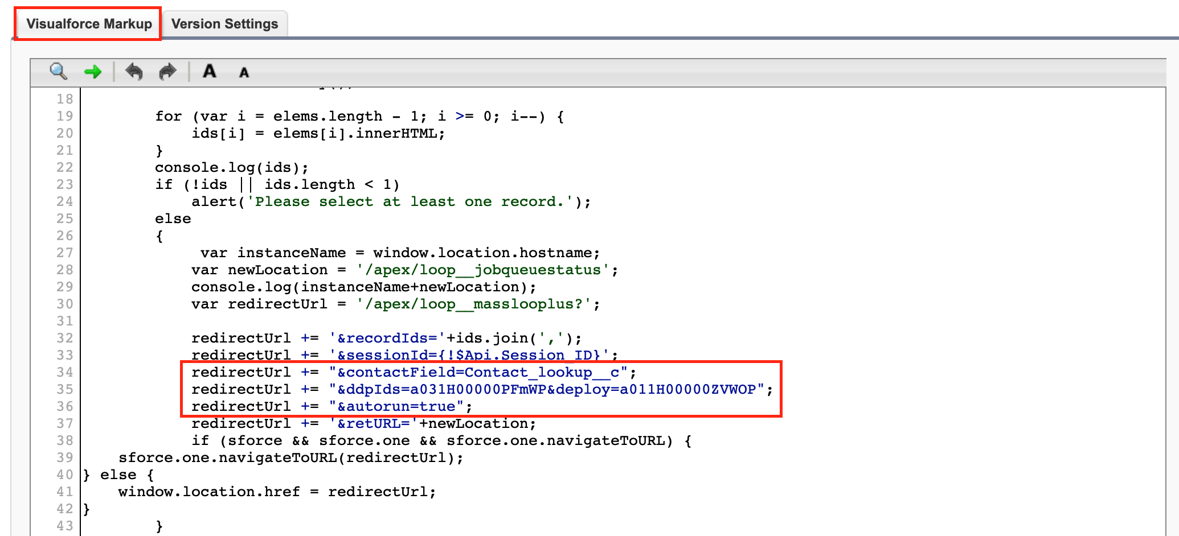Viewport: 1179px width, 536px height.
Task: Click the '&sessionId={!$Api.Session_ID}' string
Action: [x=469, y=355]
